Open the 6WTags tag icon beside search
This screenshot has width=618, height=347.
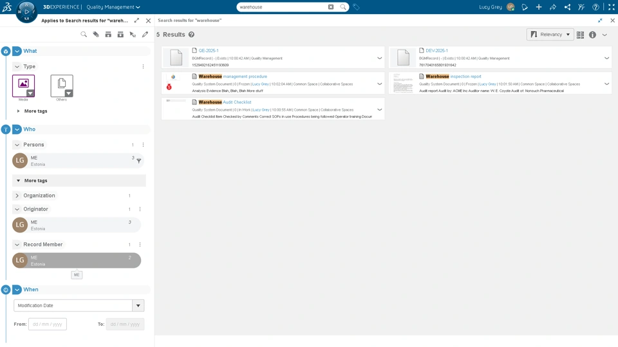point(356,7)
